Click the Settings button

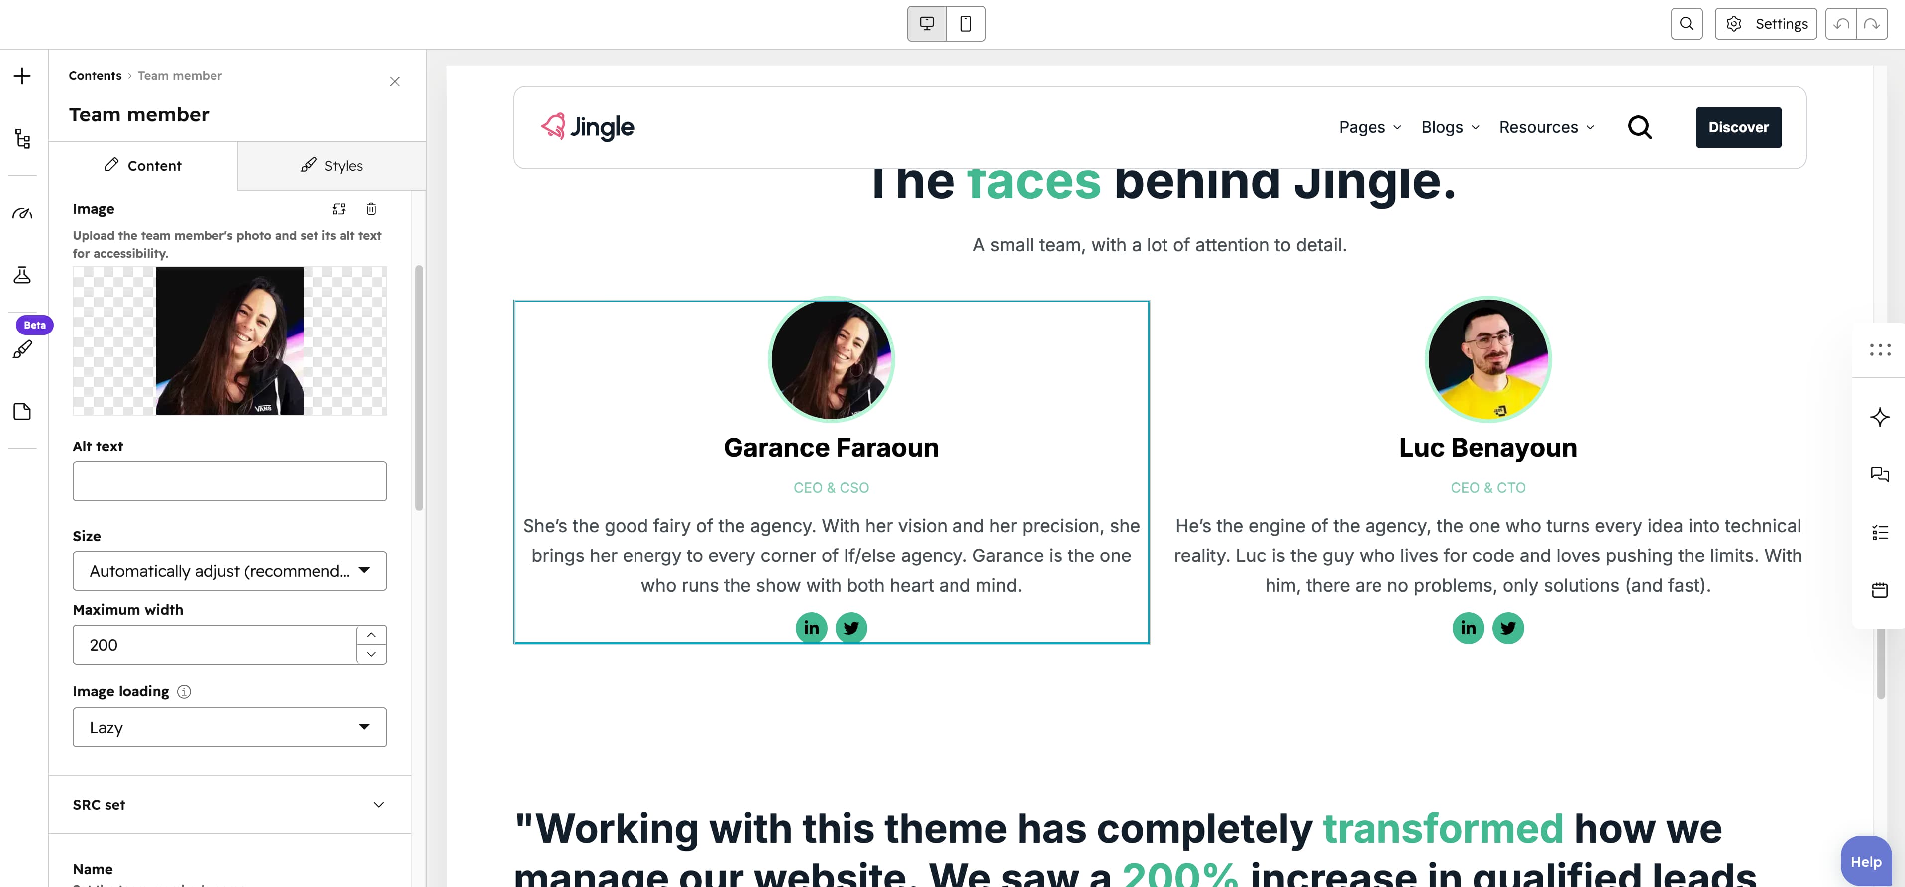click(1765, 24)
